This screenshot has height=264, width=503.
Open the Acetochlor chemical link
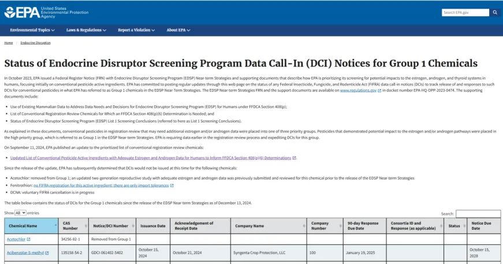coord(16,239)
